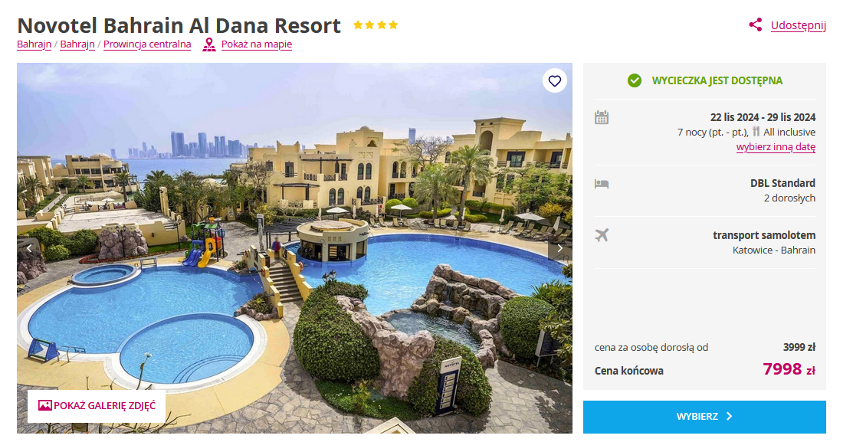This screenshot has height=442, width=853.
Task: Click green checkmark availability icon
Action: 635,81
